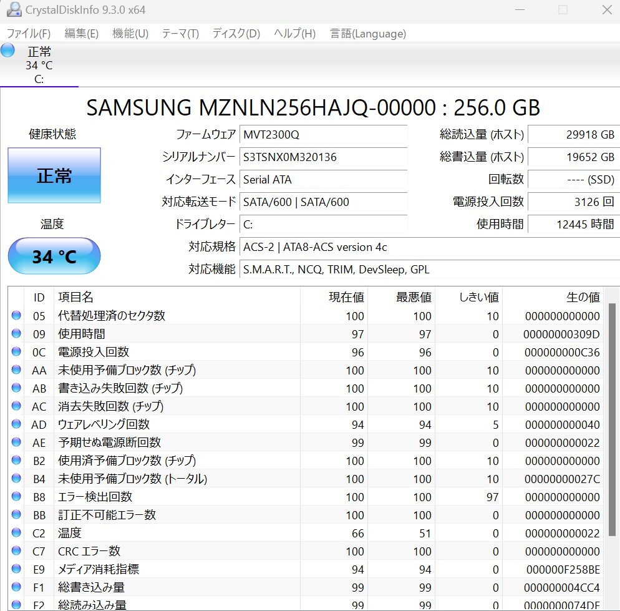Click disk title SAMSUNG MZNLN256HAJQ-00000 : 256.0 GB

pos(313,107)
